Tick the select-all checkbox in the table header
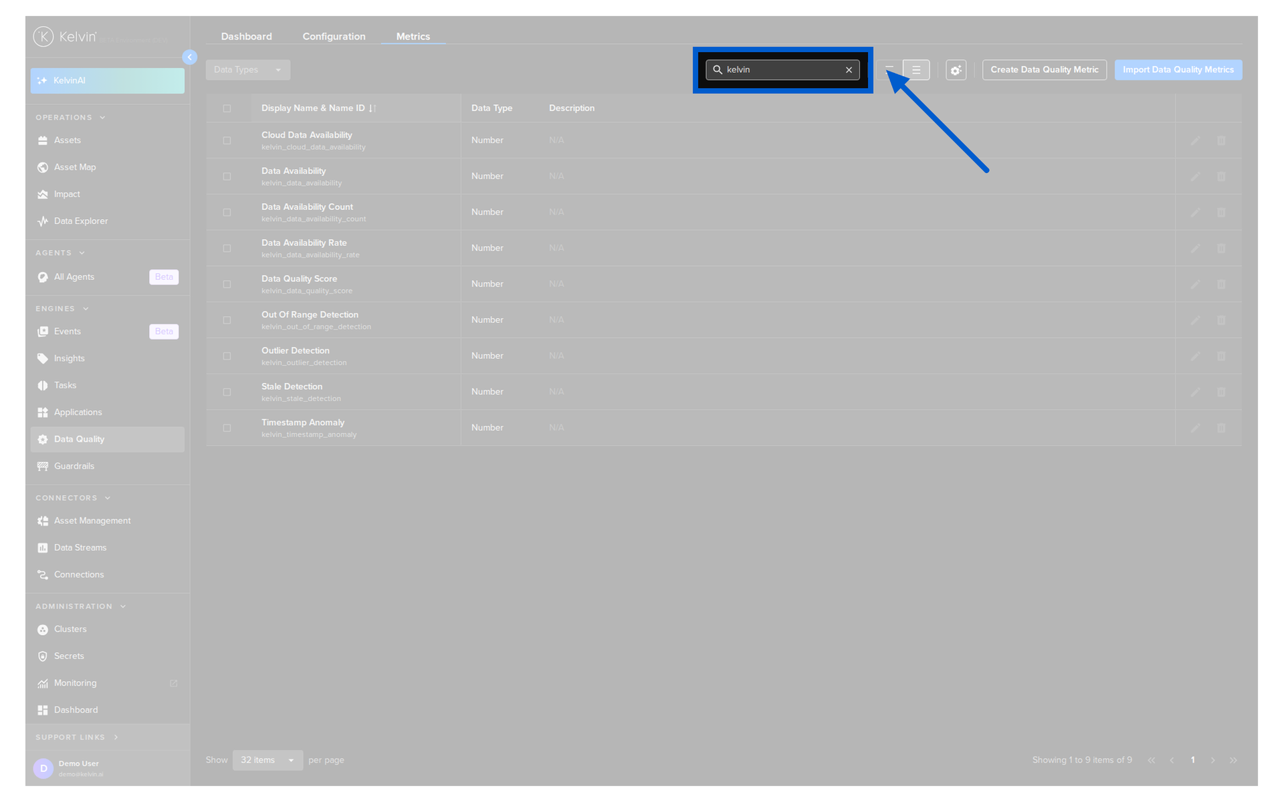Viewport: 1284px width, 802px height. point(227,108)
